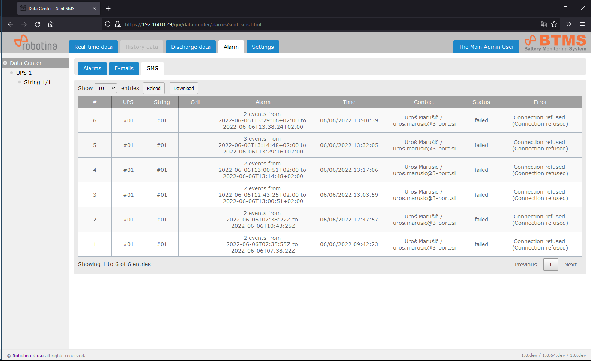This screenshot has width=591, height=361.
Task: Open the E-mails sub-tab
Action: pos(124,68)
